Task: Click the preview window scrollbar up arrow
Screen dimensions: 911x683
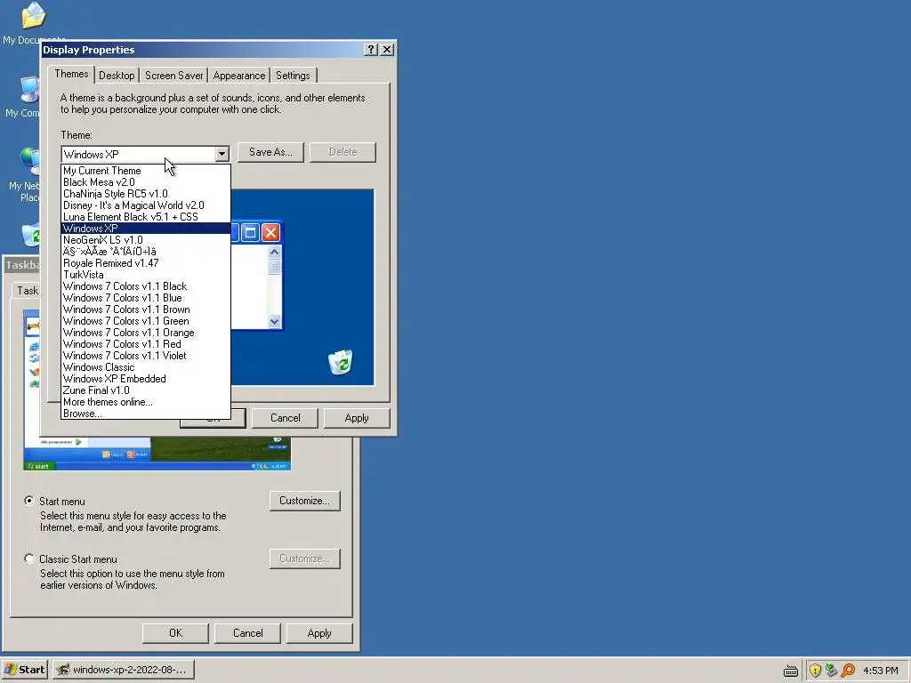Action: 274,252
